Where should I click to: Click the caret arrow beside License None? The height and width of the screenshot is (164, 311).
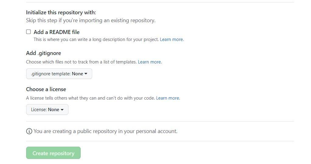coord(62,110)
